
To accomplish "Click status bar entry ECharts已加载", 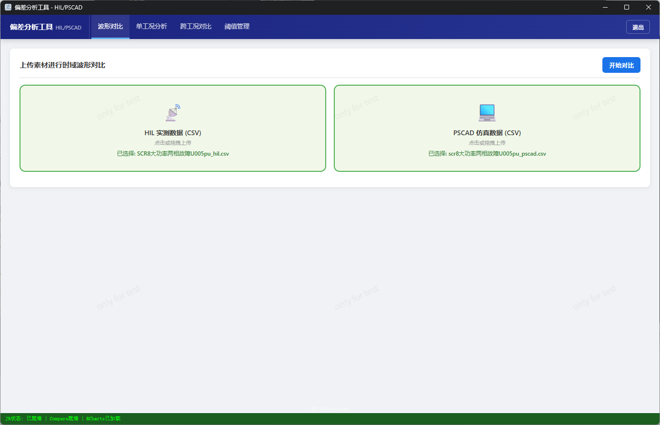I will pos(103,419).
